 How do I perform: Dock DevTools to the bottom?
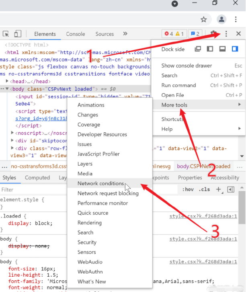pos(222,49)
